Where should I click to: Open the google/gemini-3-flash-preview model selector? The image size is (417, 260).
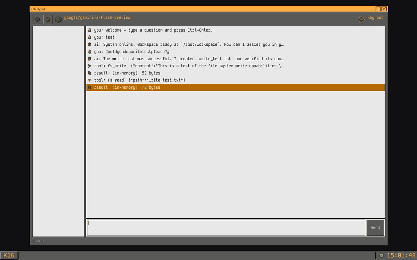tap(97, 17)
